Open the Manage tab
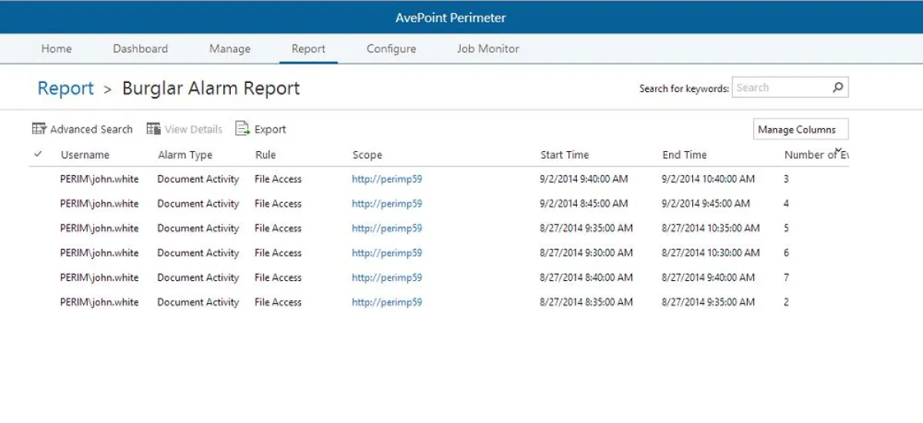The width and height of the screenshot is (923, 423). tap(230, 48)
